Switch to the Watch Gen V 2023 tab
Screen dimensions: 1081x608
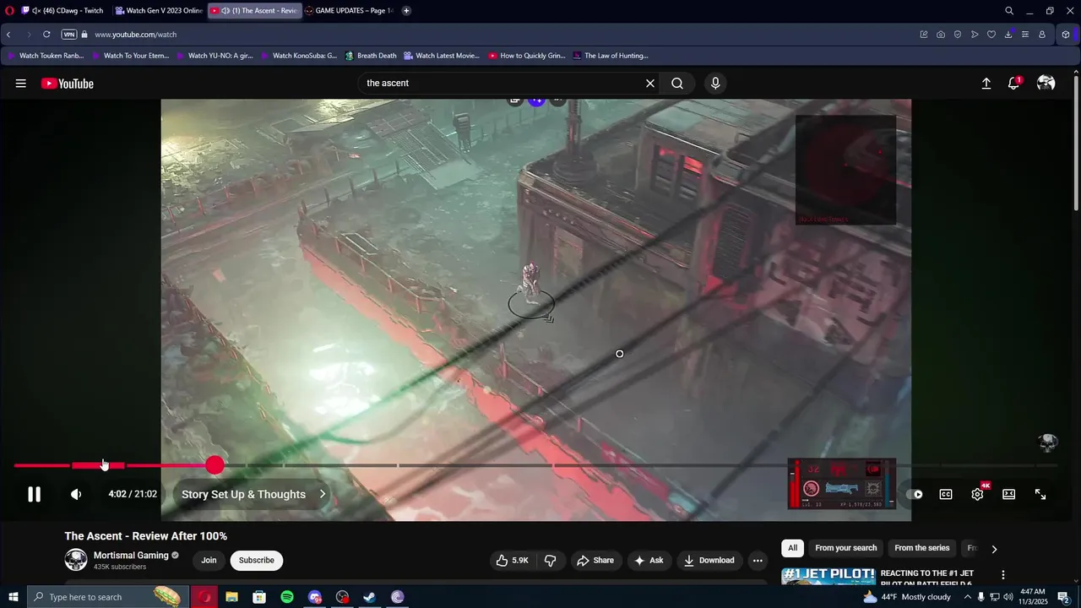[160, 11]
